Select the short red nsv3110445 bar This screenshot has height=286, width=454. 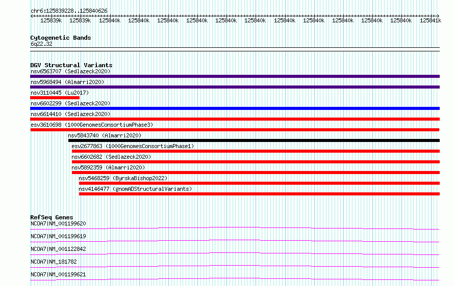55,98
